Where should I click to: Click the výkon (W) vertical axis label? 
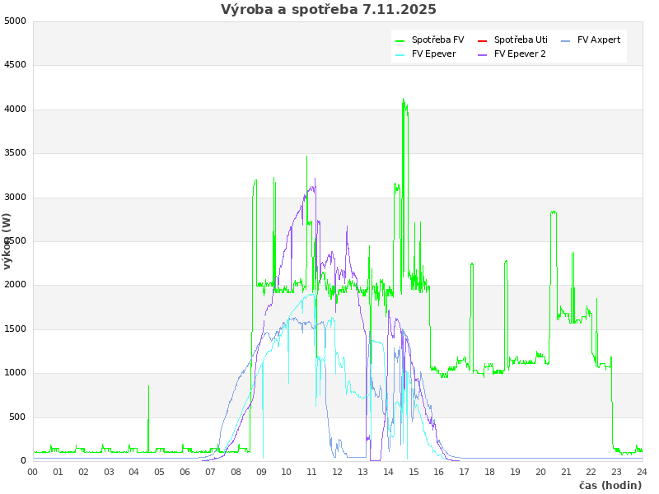point(7,241)
